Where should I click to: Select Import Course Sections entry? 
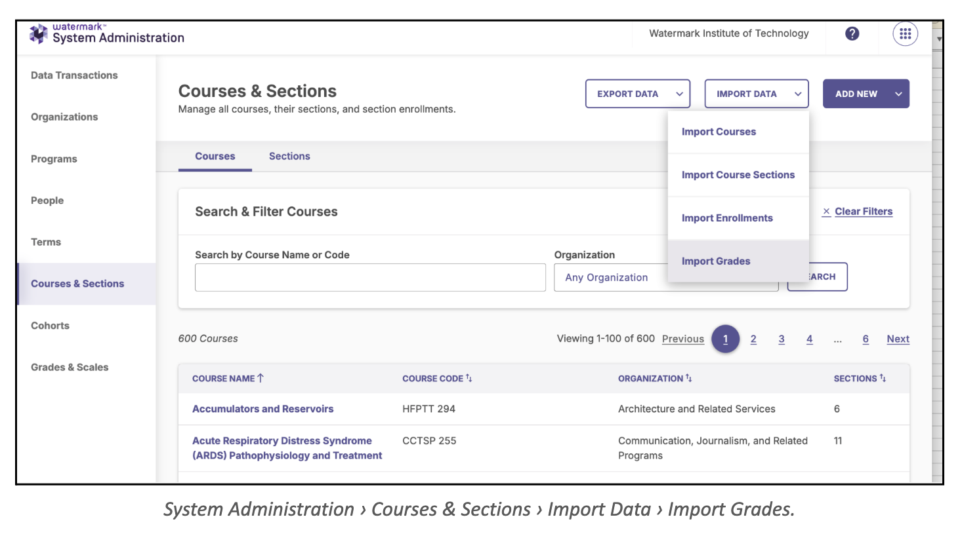738,175
